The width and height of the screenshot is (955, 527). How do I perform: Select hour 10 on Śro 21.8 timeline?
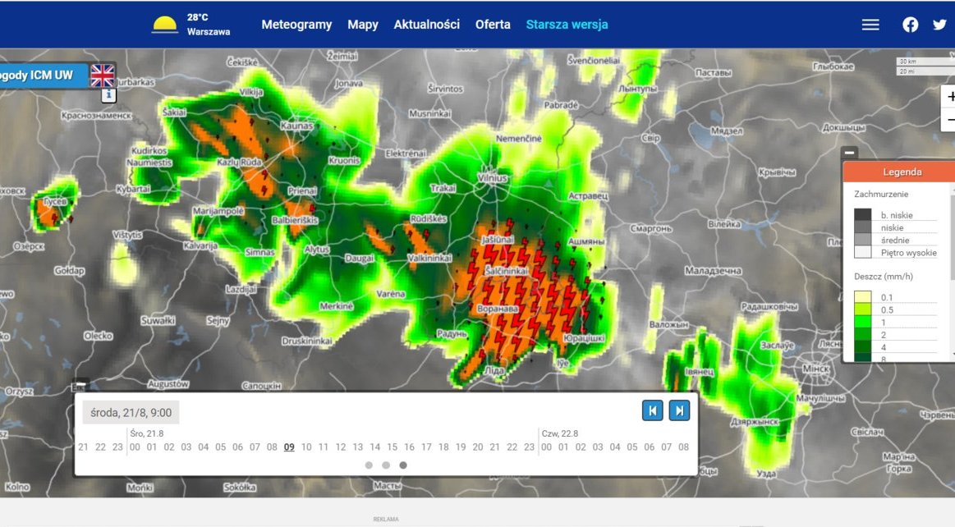pos(306,447)
